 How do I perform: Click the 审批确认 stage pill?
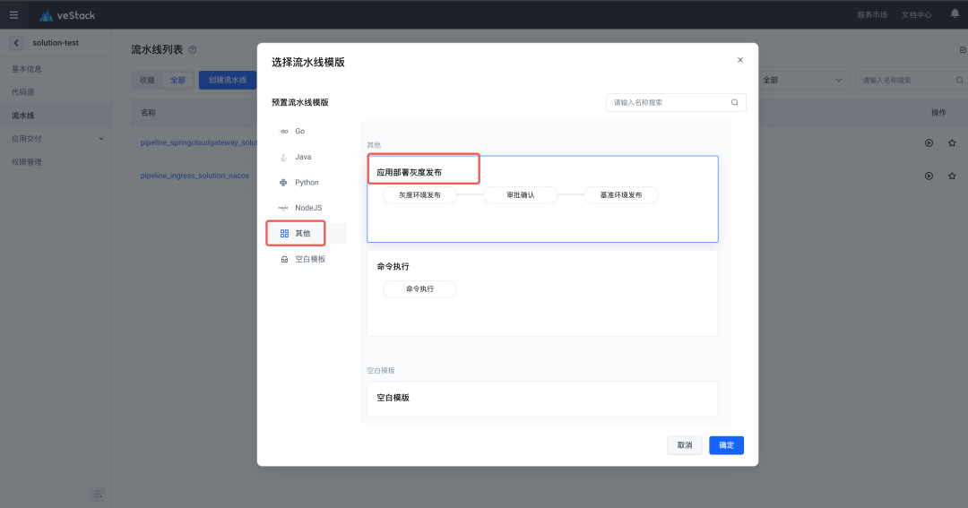tap(521, 195)
